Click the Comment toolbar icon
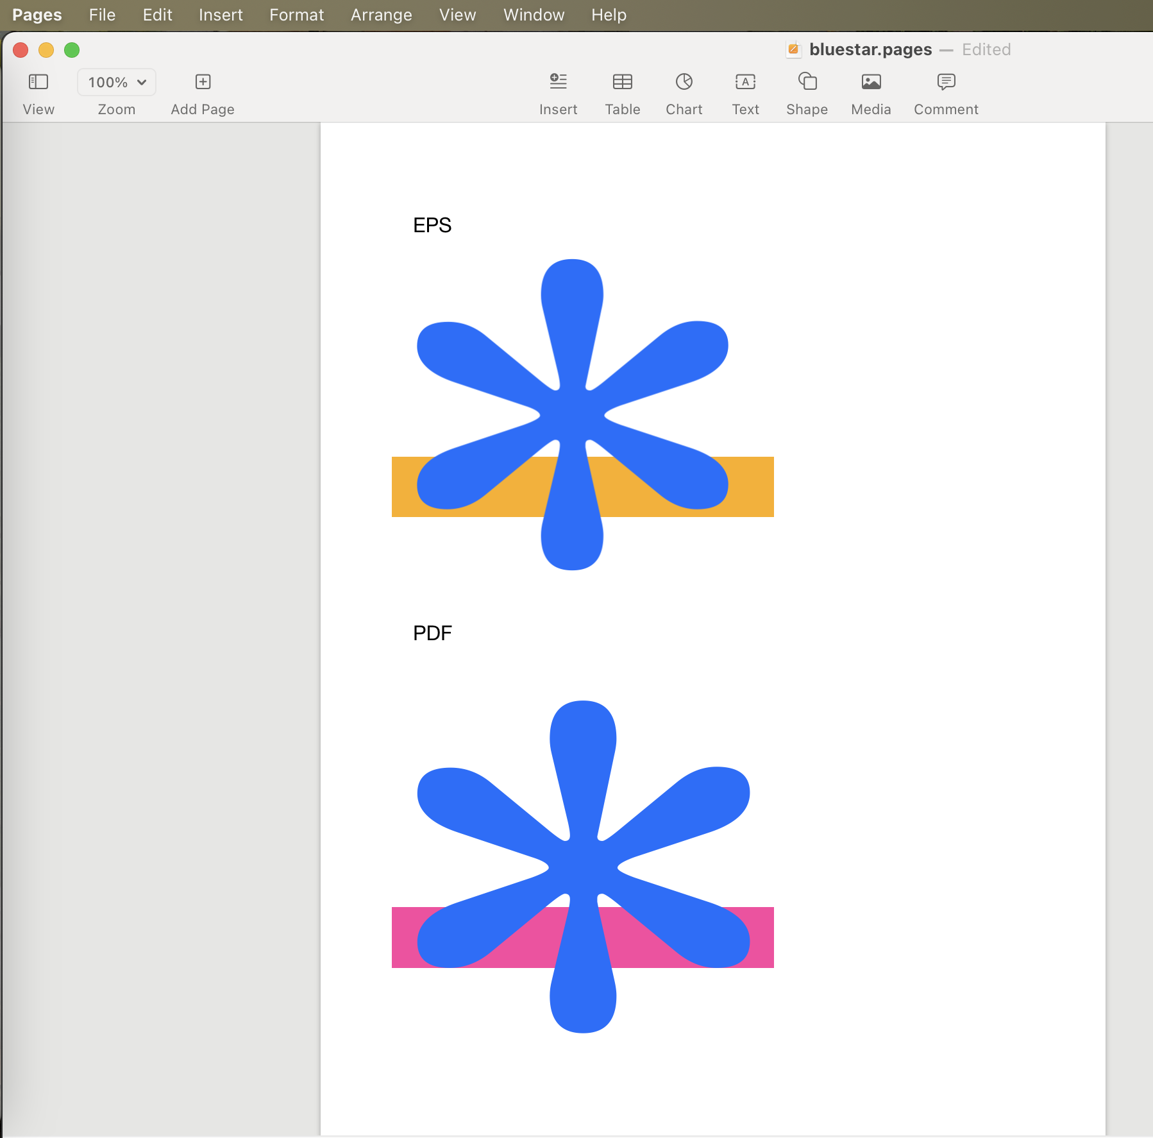Viewport: 1153px width, 1138px height. coord(946,81)
